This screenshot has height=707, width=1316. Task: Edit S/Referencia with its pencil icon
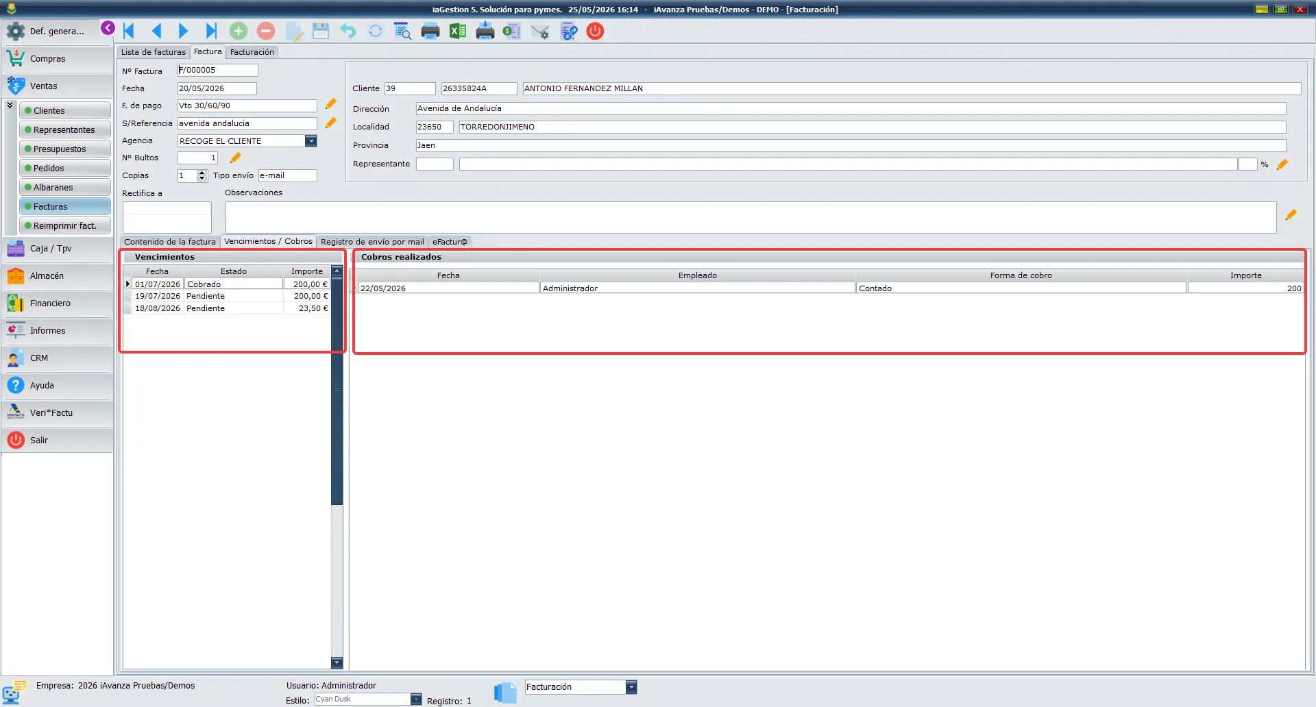pyautogui.click(x=331, y=123)
